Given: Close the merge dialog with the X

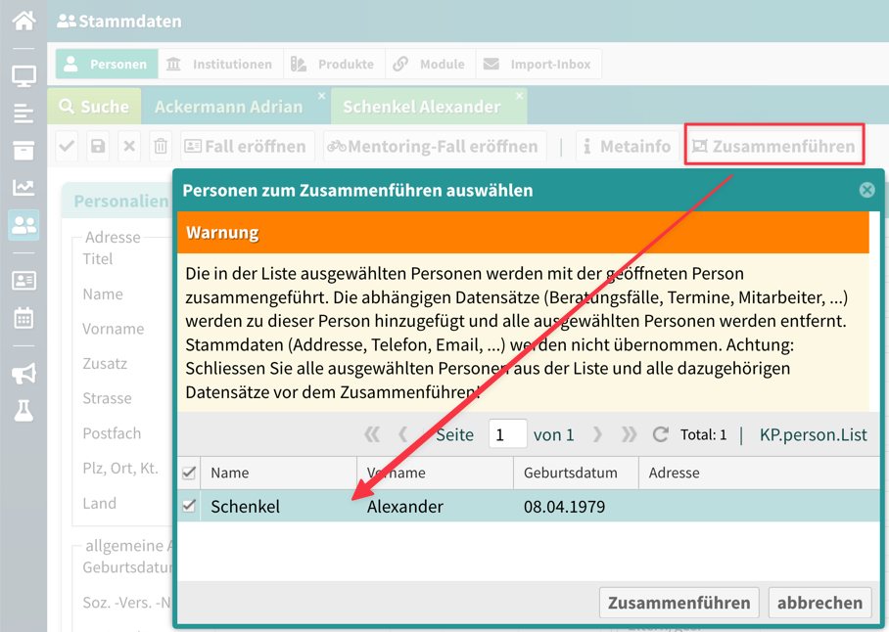Looking at the screenshot, I should (866, 190).
